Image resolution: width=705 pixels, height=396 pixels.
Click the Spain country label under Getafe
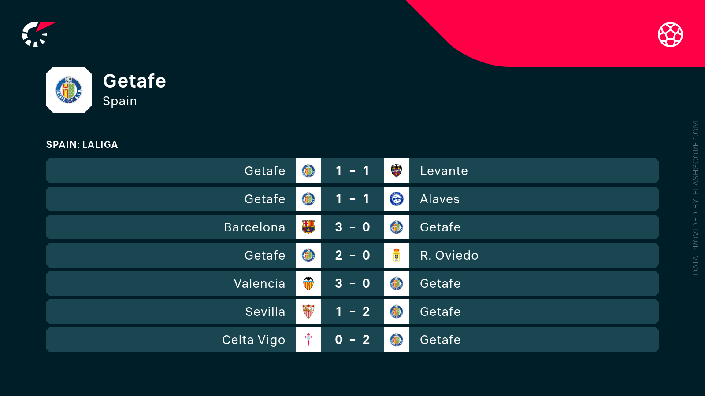pos(119,101)
